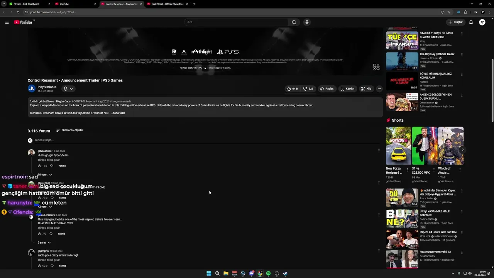Click the Oluştur create button
The height and width of the screenshot is (278, 494).
pos(455,22)
